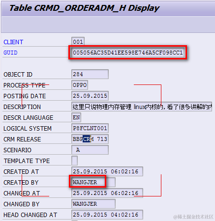Select the CREATED BY value WANGJER
Screen dimensions: 215x221
[93, 182]
